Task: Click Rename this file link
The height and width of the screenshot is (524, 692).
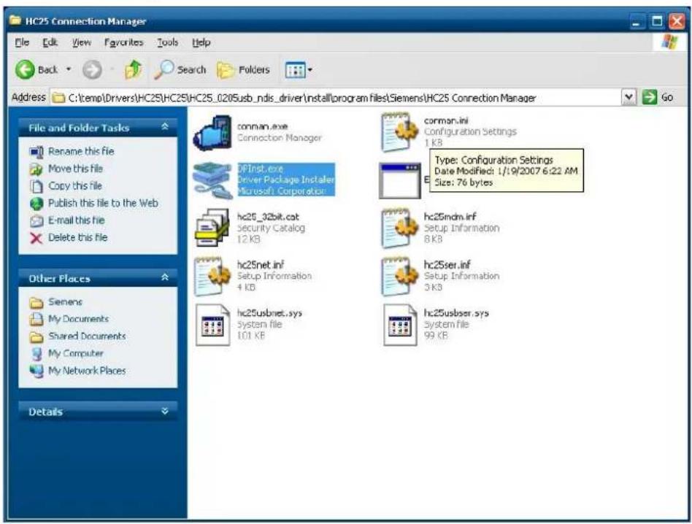Action: 81,151
